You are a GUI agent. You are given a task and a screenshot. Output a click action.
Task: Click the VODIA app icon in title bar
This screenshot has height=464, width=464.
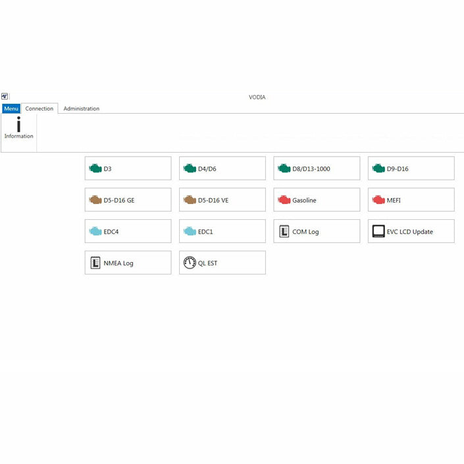click(5, 97)
